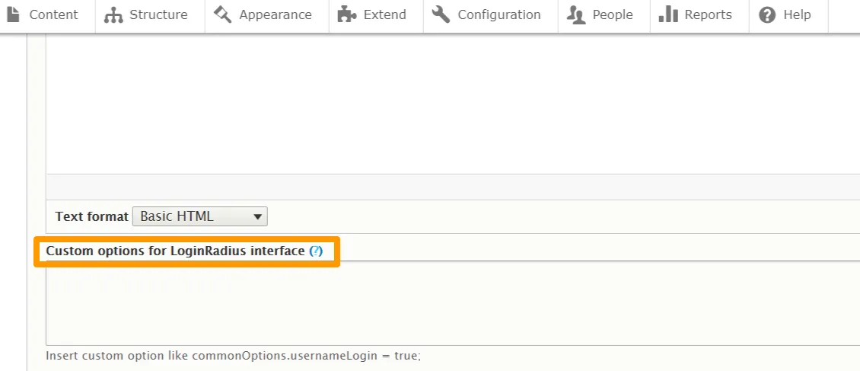Image resolution: width=860 pixels, height=371 pixels.
Task: Open the Structure menu label
Action: coord(158,14)
